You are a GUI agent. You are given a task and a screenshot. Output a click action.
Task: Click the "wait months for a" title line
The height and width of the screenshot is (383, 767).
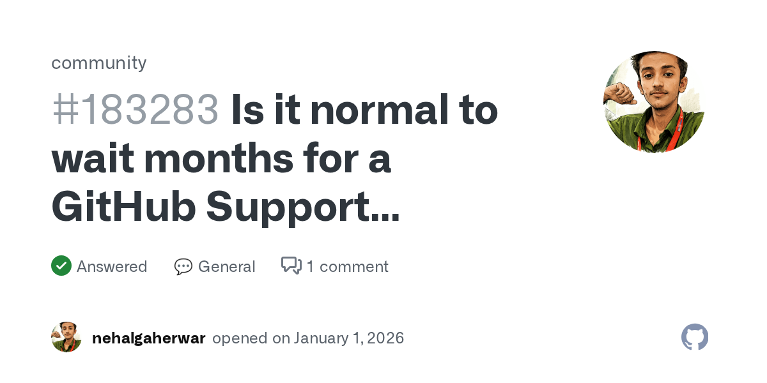[x=221, y=160]
